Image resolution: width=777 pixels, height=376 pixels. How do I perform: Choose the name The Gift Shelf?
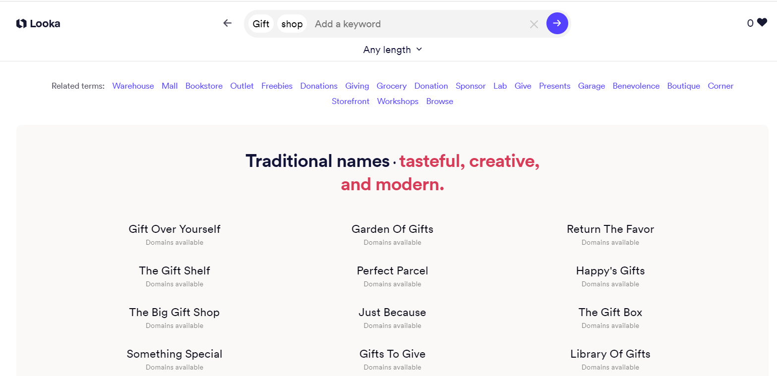coord(175,270)
